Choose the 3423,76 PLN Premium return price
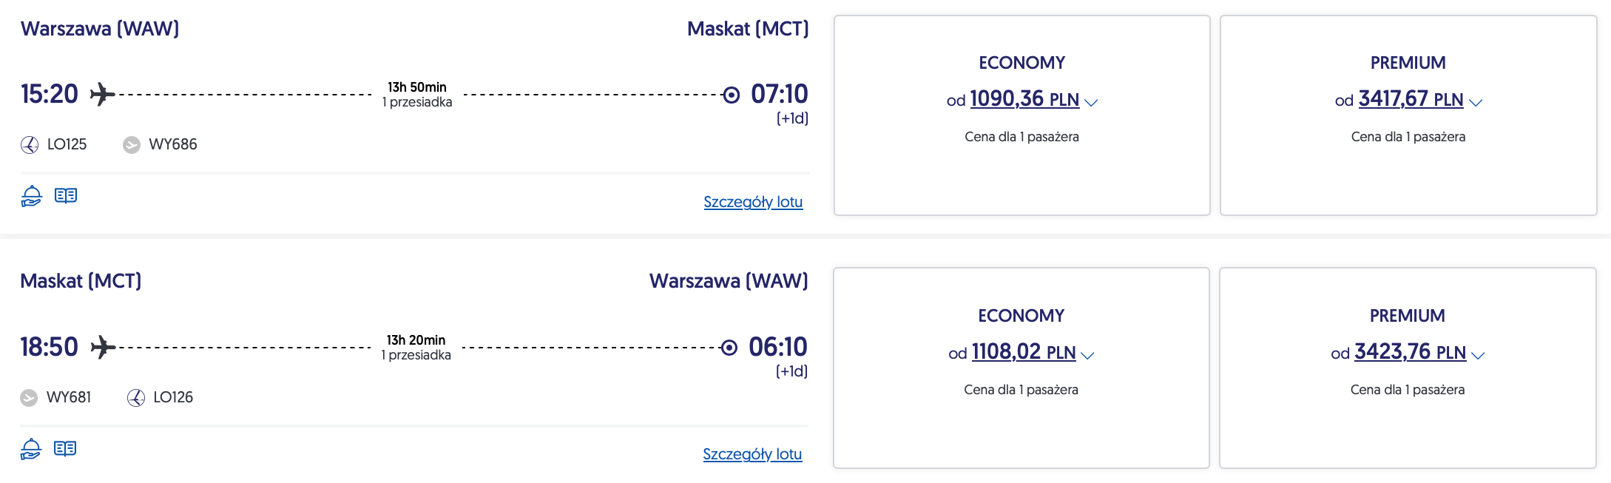The image size is (1611, 483). 1410,352
